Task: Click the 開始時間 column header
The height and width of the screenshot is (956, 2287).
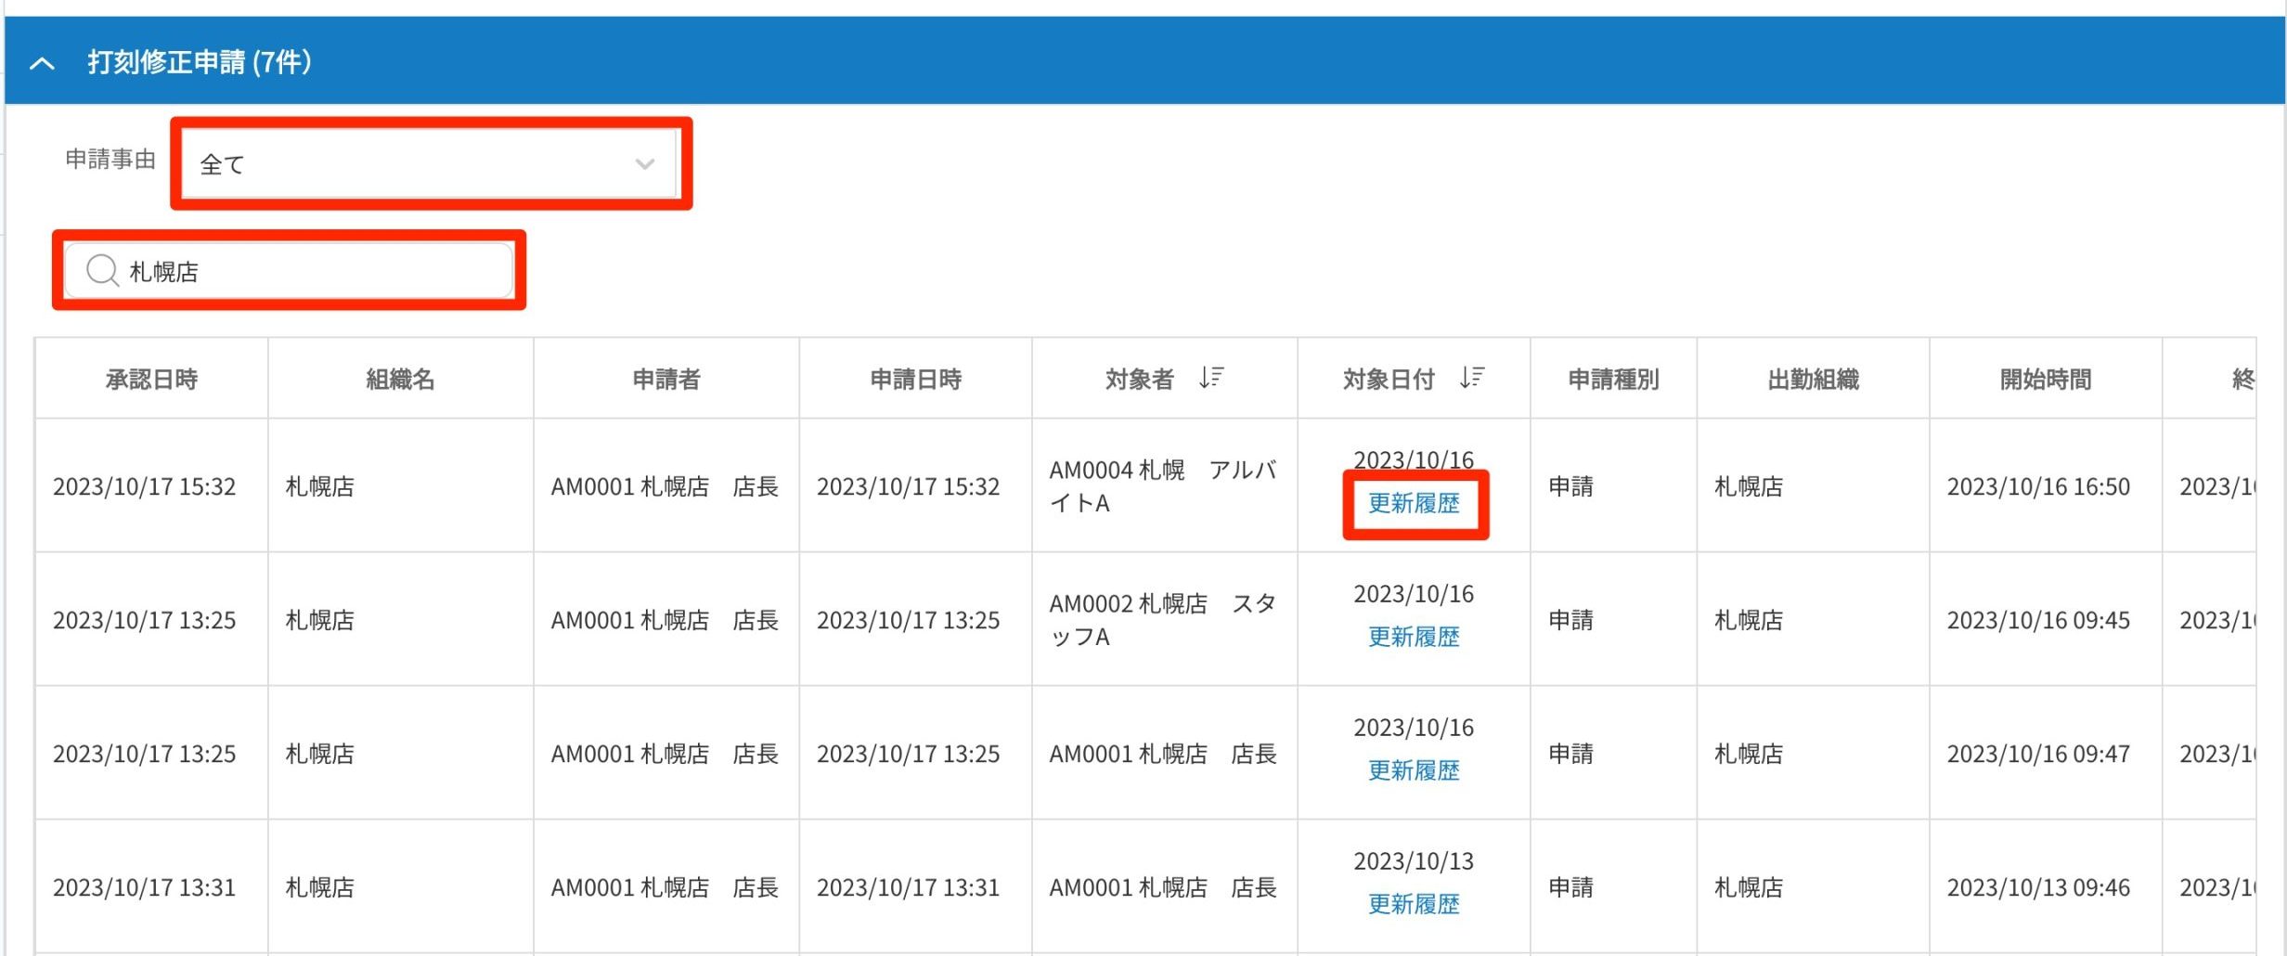Action: [x=2046, y=380]
